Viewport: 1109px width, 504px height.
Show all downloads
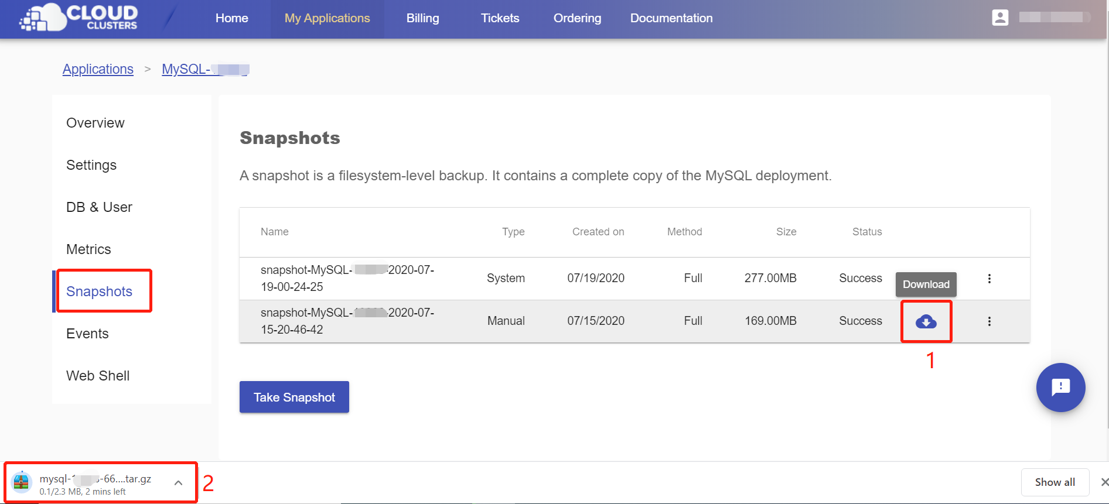point(1055,482)
